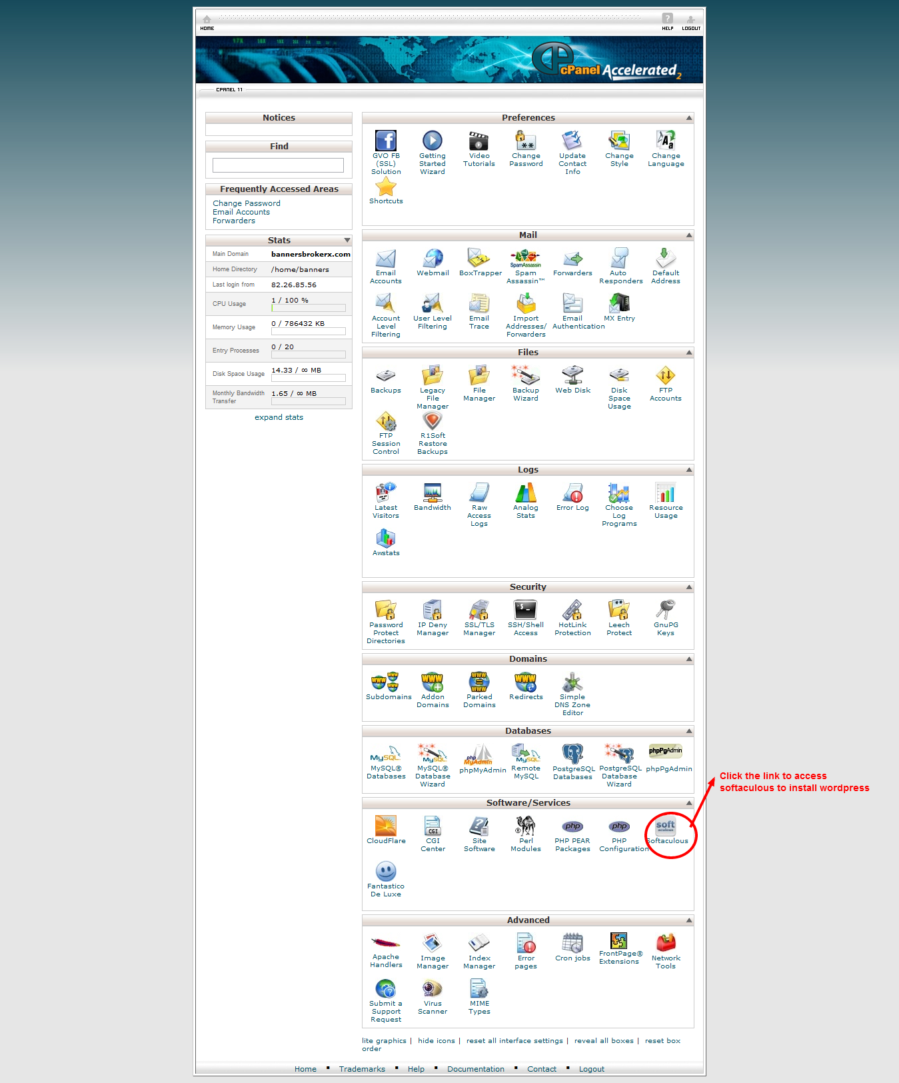Open Change Password in Frequently Accessed Areas
This screenshot has height=1083, width=899.
tap(247, 203)
